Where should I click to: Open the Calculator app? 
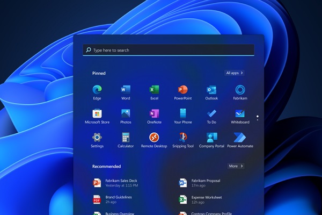(126, 140)
